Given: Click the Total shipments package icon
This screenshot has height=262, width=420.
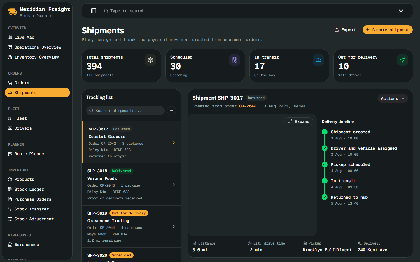Looking at the screenshot, I should pyautogui.click(x=150, y=60).
